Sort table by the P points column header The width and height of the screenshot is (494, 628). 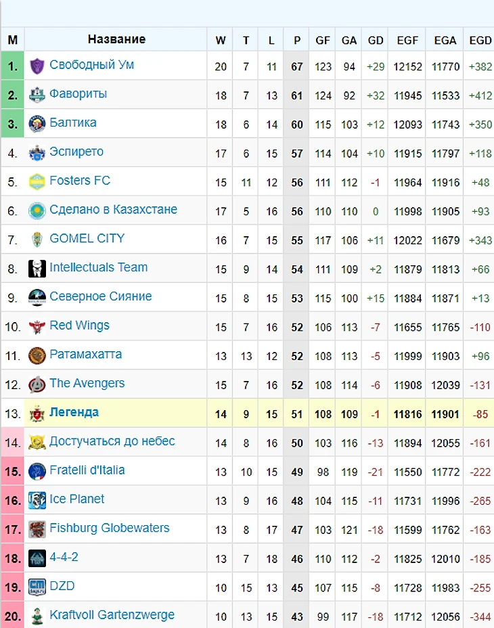pyautogui.click(x=296, y=40)
